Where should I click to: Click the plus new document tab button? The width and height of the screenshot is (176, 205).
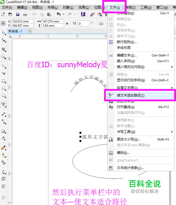[30, 31]
